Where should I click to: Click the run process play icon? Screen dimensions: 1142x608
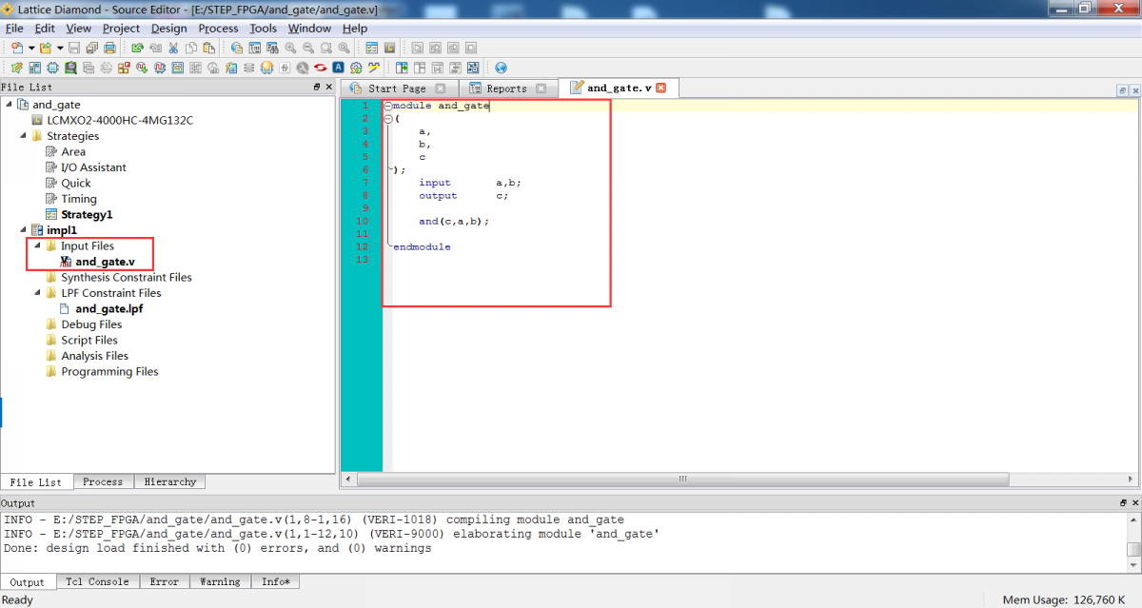coord(418,48)
